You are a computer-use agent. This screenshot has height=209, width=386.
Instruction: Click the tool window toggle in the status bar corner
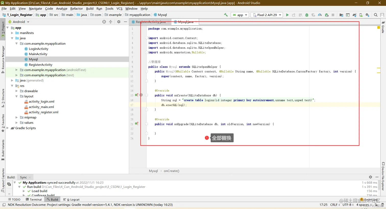(x=4, y=205)
